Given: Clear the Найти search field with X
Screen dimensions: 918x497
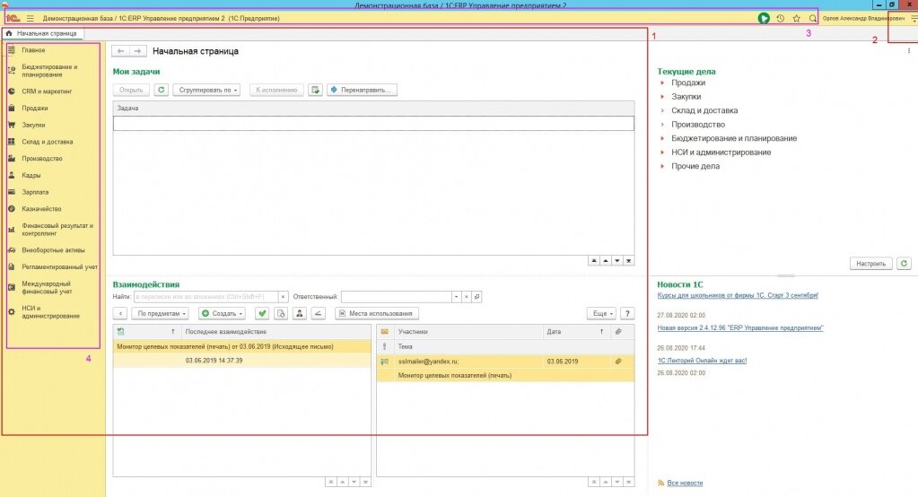Looking at the screenshot, I should [x=283, y=297].
